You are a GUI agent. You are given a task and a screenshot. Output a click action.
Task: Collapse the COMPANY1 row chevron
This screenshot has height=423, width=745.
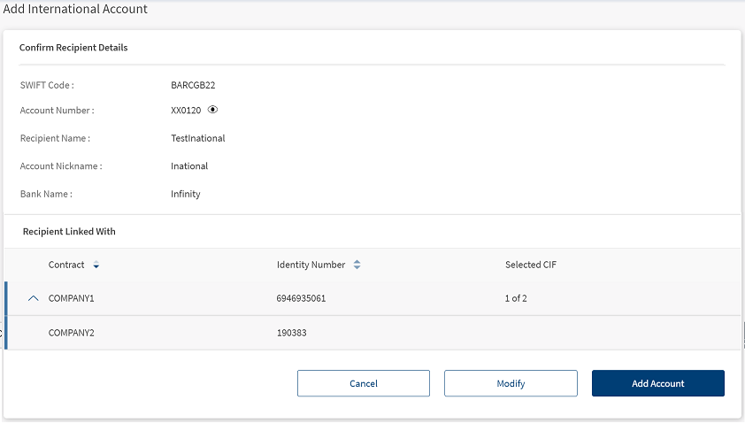tap(34, 298)
